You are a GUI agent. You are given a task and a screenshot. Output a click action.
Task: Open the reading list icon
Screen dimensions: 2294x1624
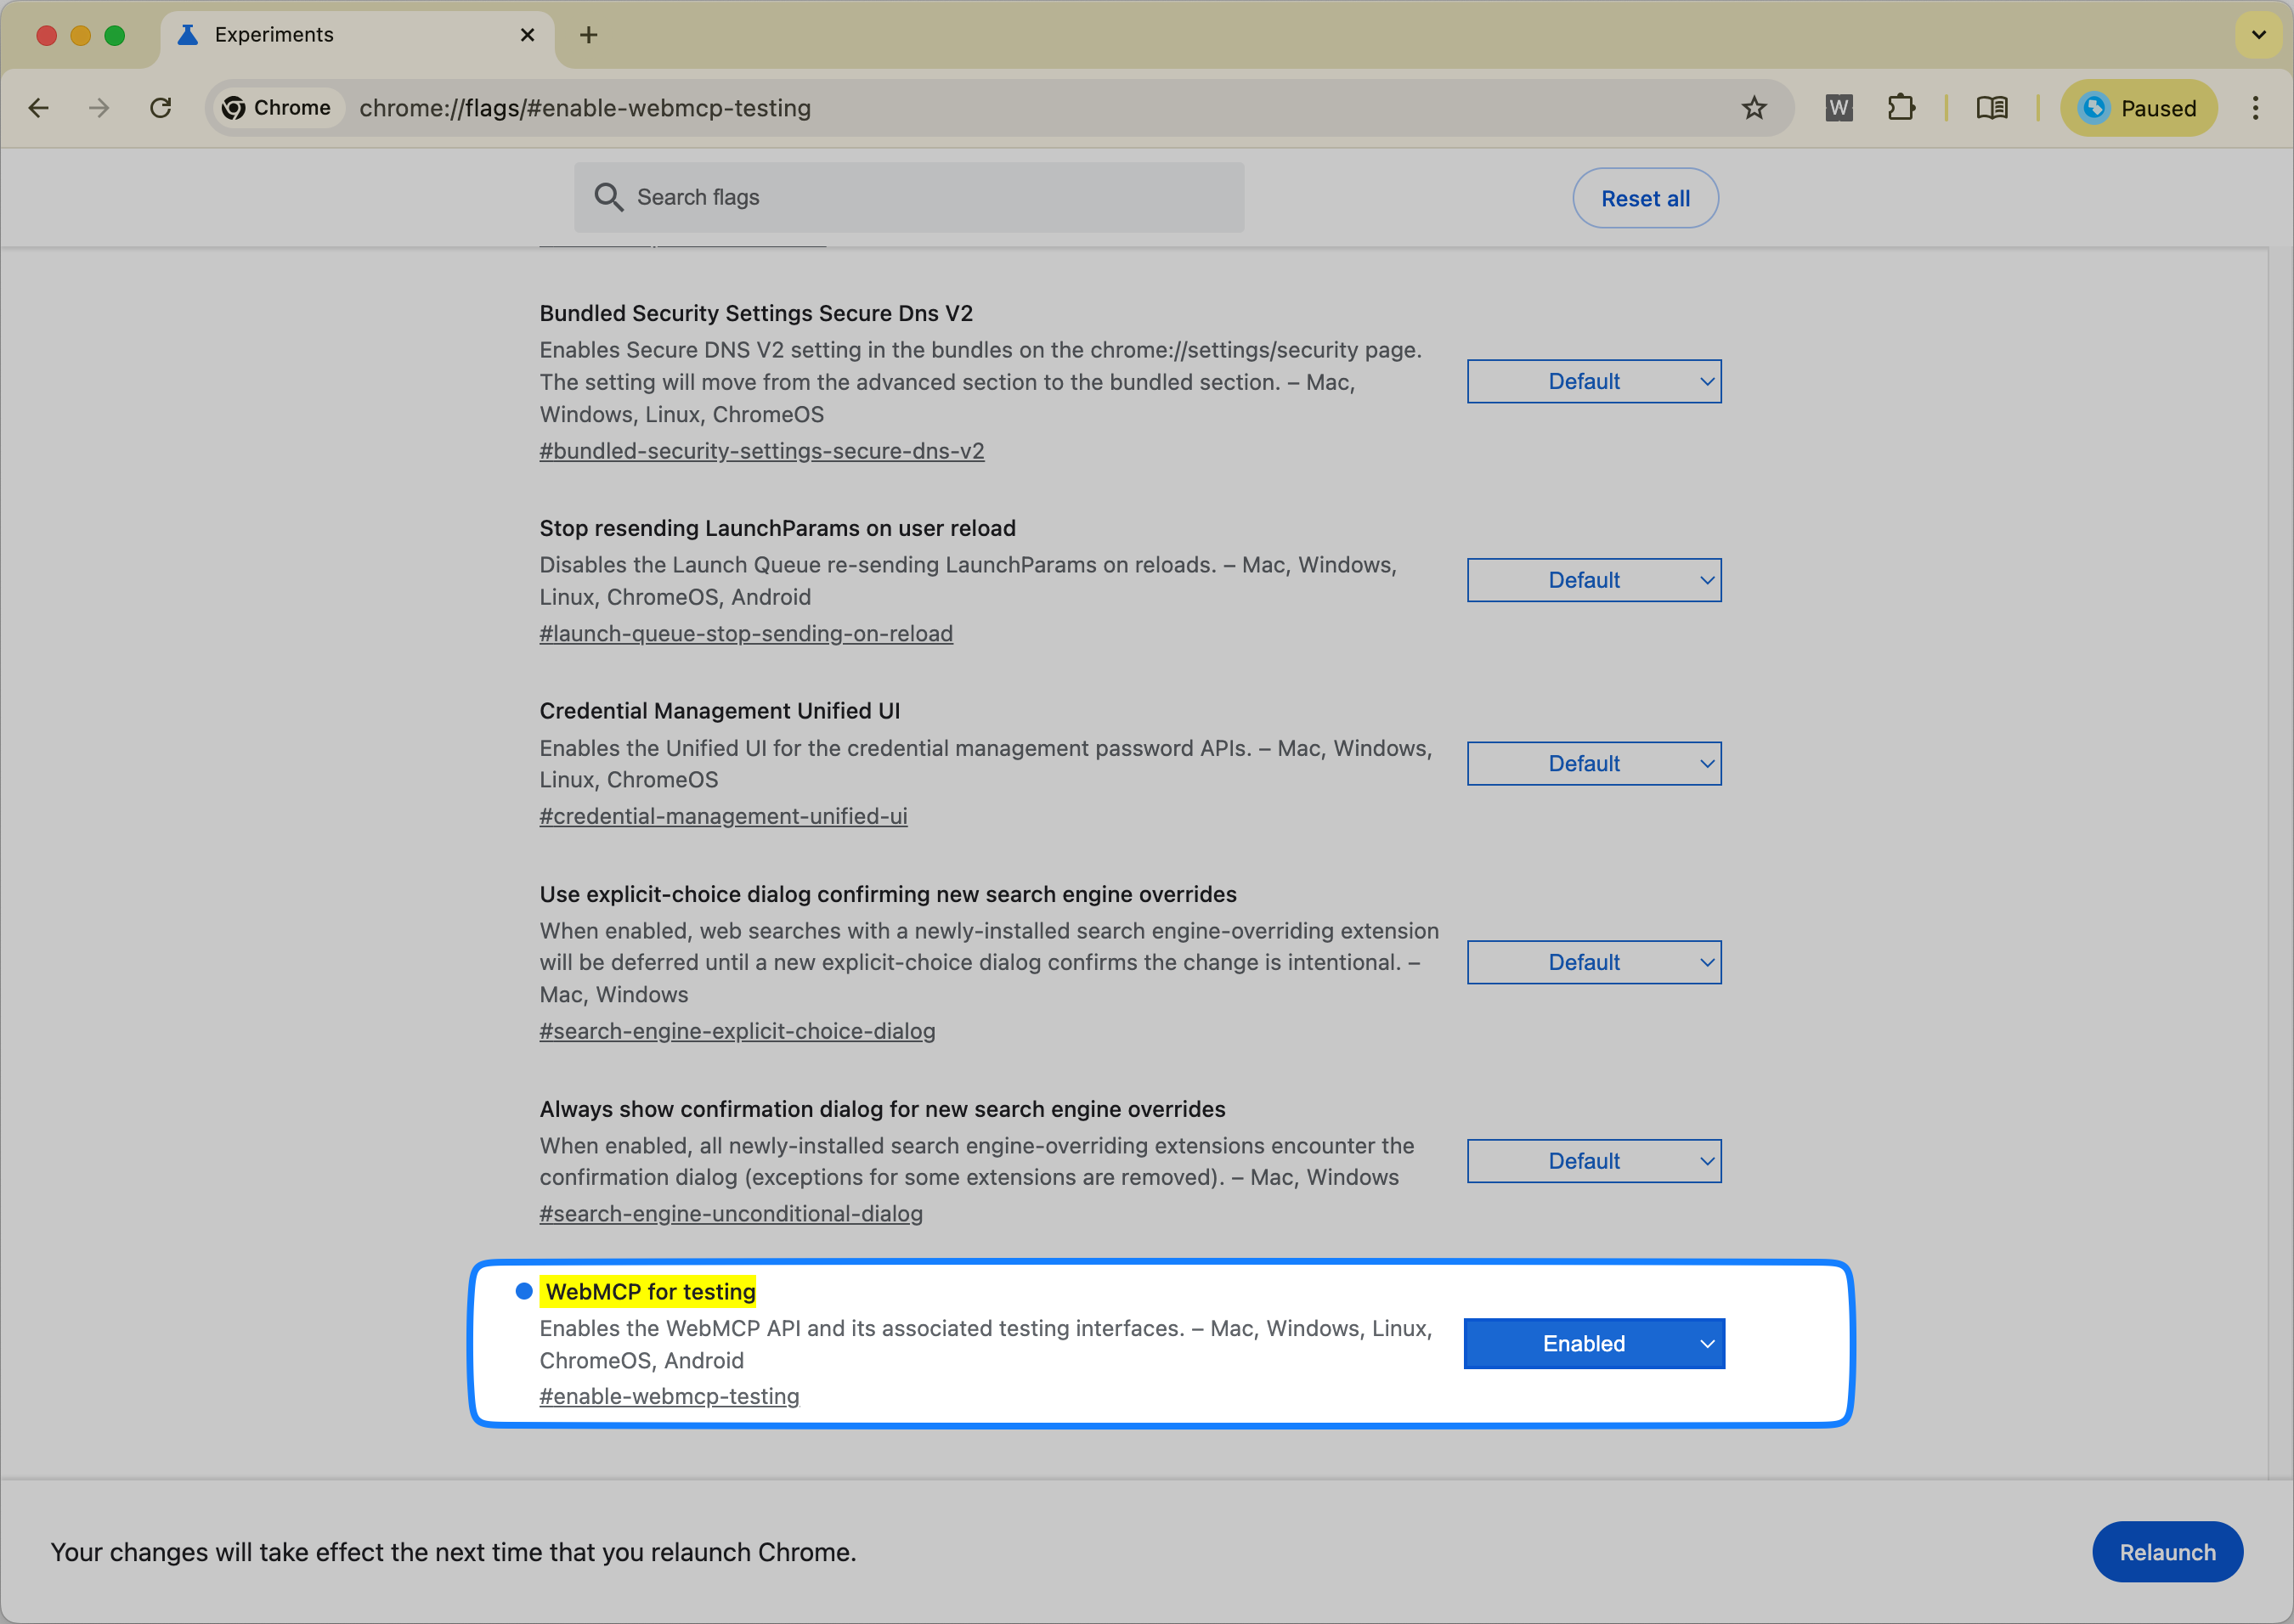tap(1991, 107)
